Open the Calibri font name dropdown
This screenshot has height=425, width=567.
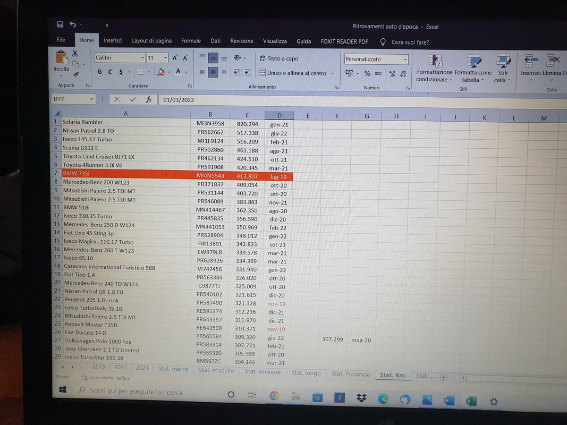coord(142,58)
